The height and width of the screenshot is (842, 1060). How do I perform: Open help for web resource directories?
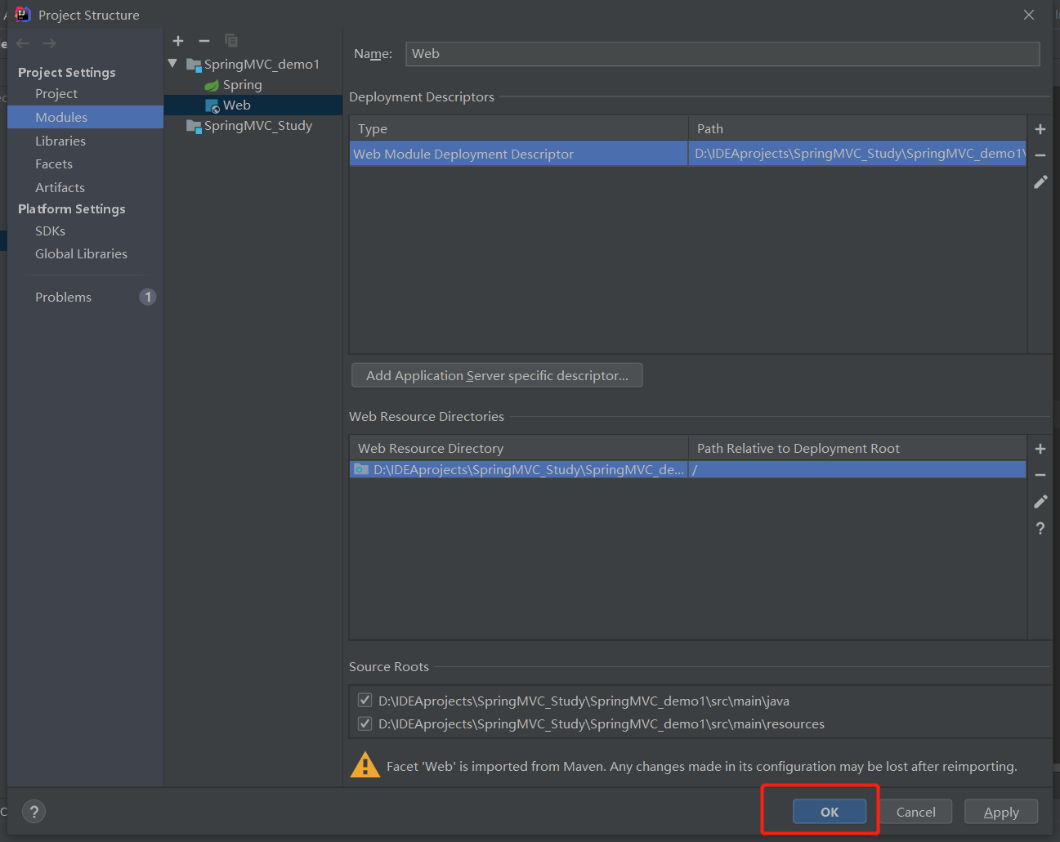[x=1040, y=528]
